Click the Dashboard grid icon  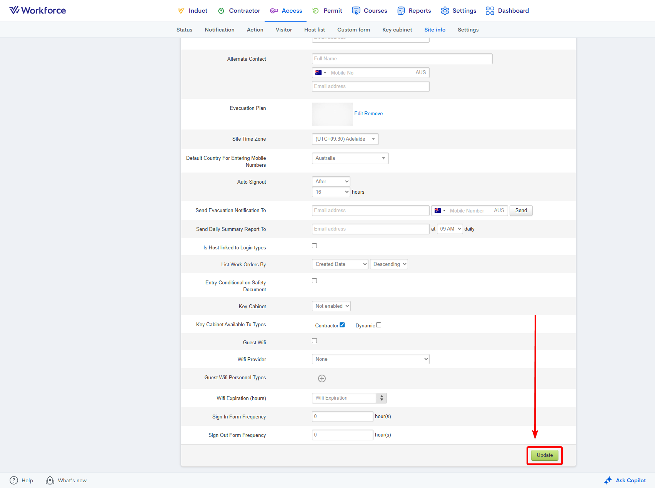point(490,11)
